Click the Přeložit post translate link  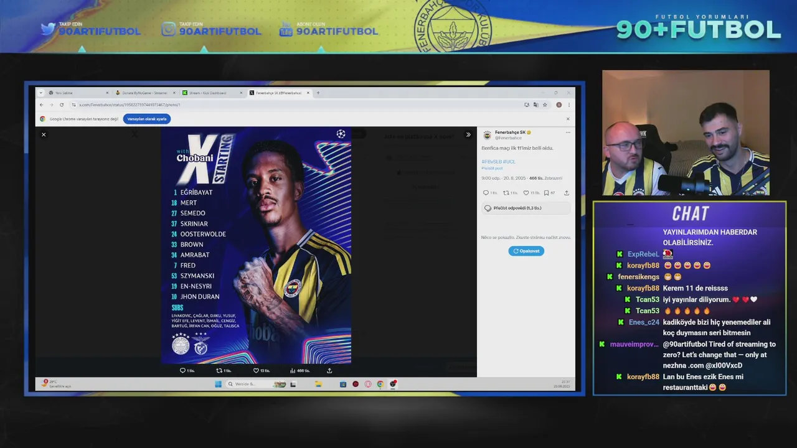pos(492,168)
